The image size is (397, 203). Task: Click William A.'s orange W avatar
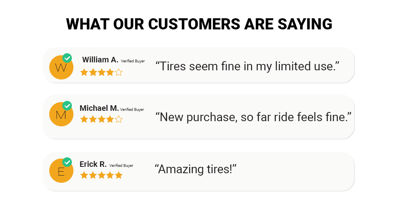tap(61, 68)
